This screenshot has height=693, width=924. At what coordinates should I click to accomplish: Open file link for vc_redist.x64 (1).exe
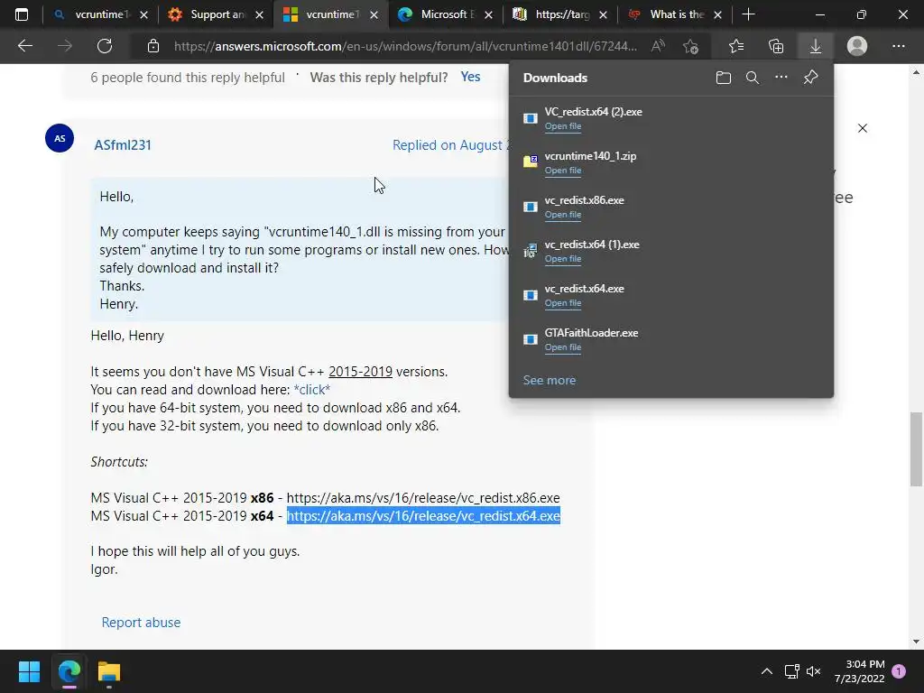pos(563,259)
